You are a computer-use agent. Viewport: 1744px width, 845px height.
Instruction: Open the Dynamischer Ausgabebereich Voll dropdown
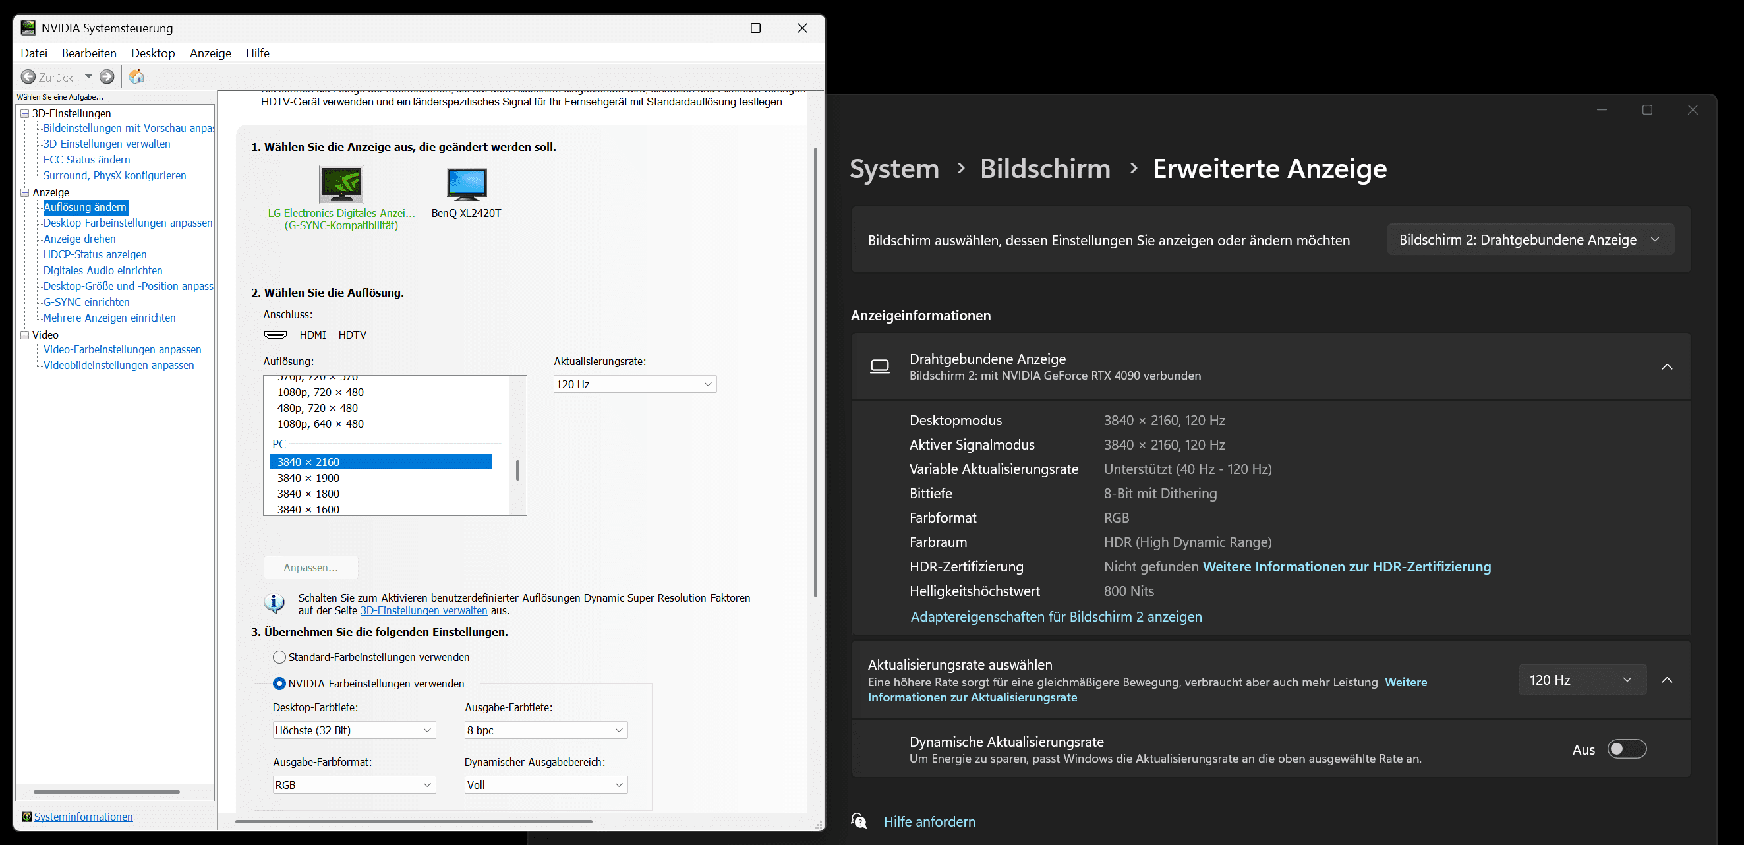(546, 785)
